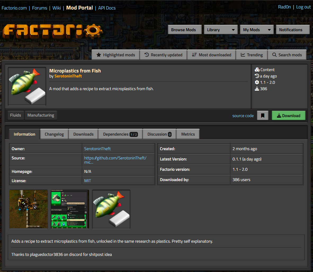Open the Discussion tab

(159, 134)
